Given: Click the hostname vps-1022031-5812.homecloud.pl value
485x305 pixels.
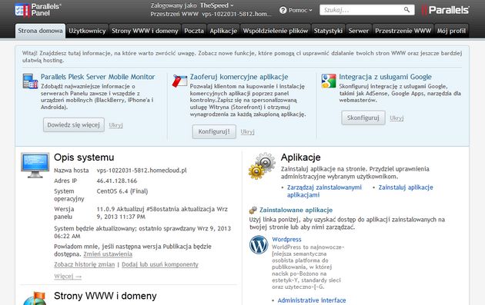Looking at the screenshot, I should [142, 171].
